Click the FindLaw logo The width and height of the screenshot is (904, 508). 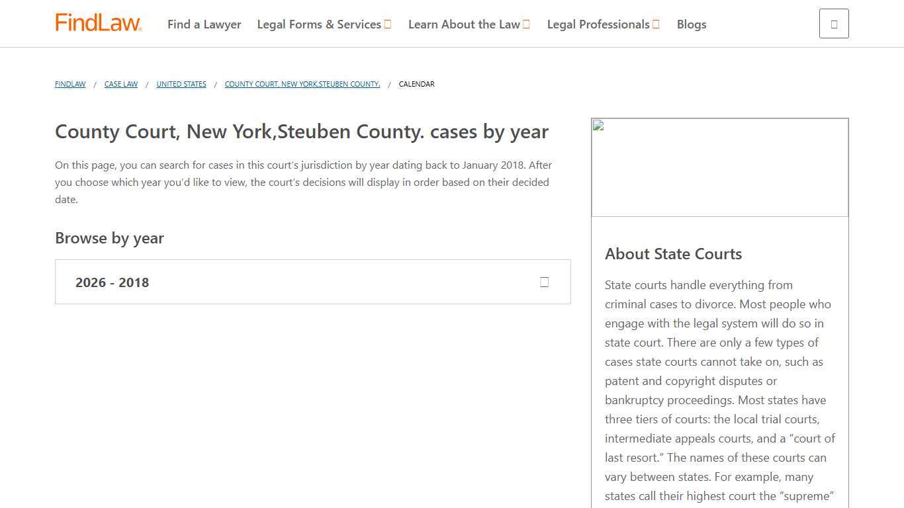pos(98,21)
